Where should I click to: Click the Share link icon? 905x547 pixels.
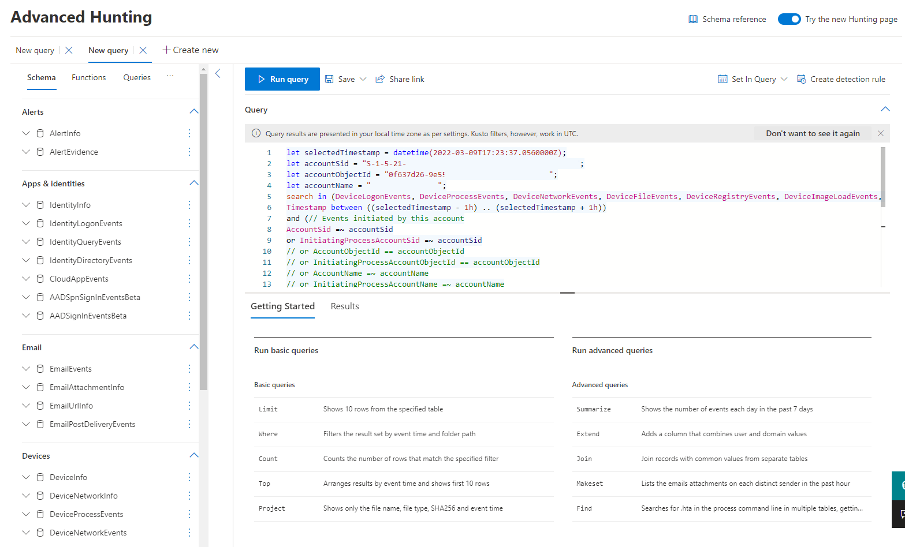(x=380, y=79)
